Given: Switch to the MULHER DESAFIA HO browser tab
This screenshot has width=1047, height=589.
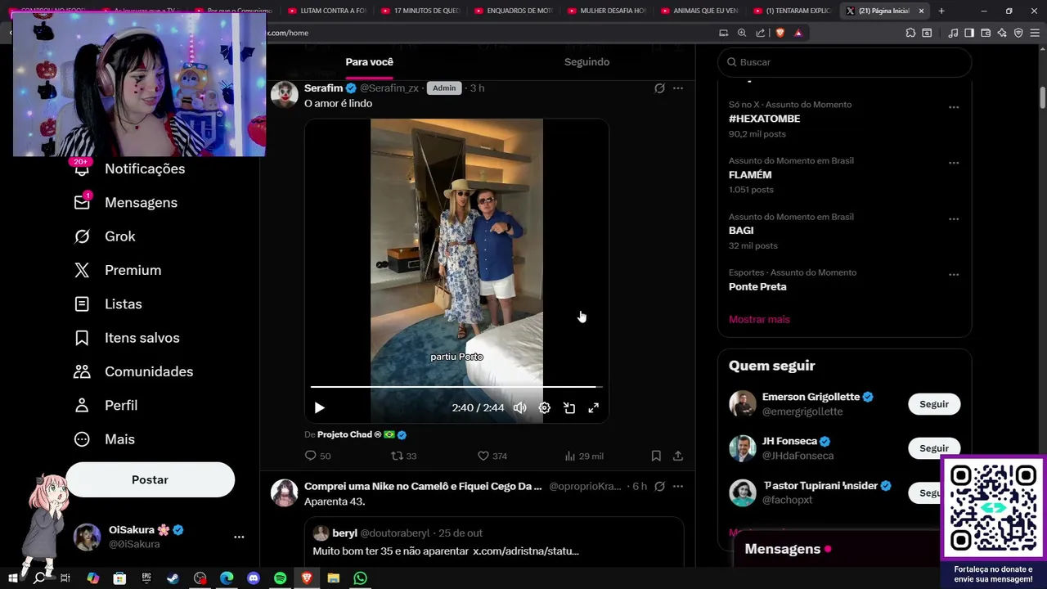Looking at the screenshot, I should [x=607, y=11].
